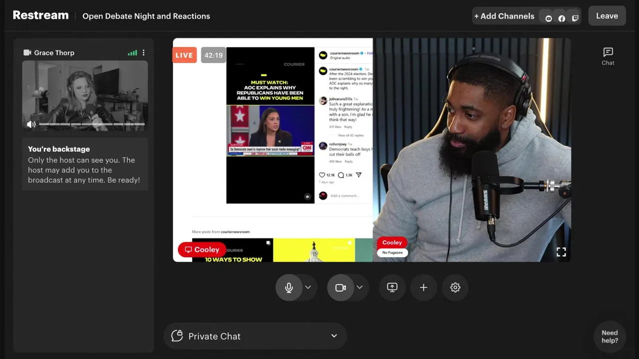This screenshot has height=359, width=639.
Task: Click the jolivaruns513s commenter name
Action: click(x=340, y=99)
